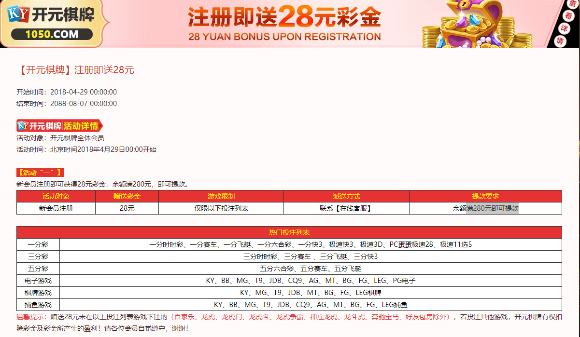Select the 捕鱼游戏 row label

pyautogui.click(x=38, y=305)
